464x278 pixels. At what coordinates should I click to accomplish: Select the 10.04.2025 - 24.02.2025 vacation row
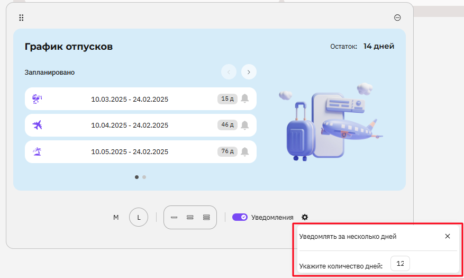point(141,125)
